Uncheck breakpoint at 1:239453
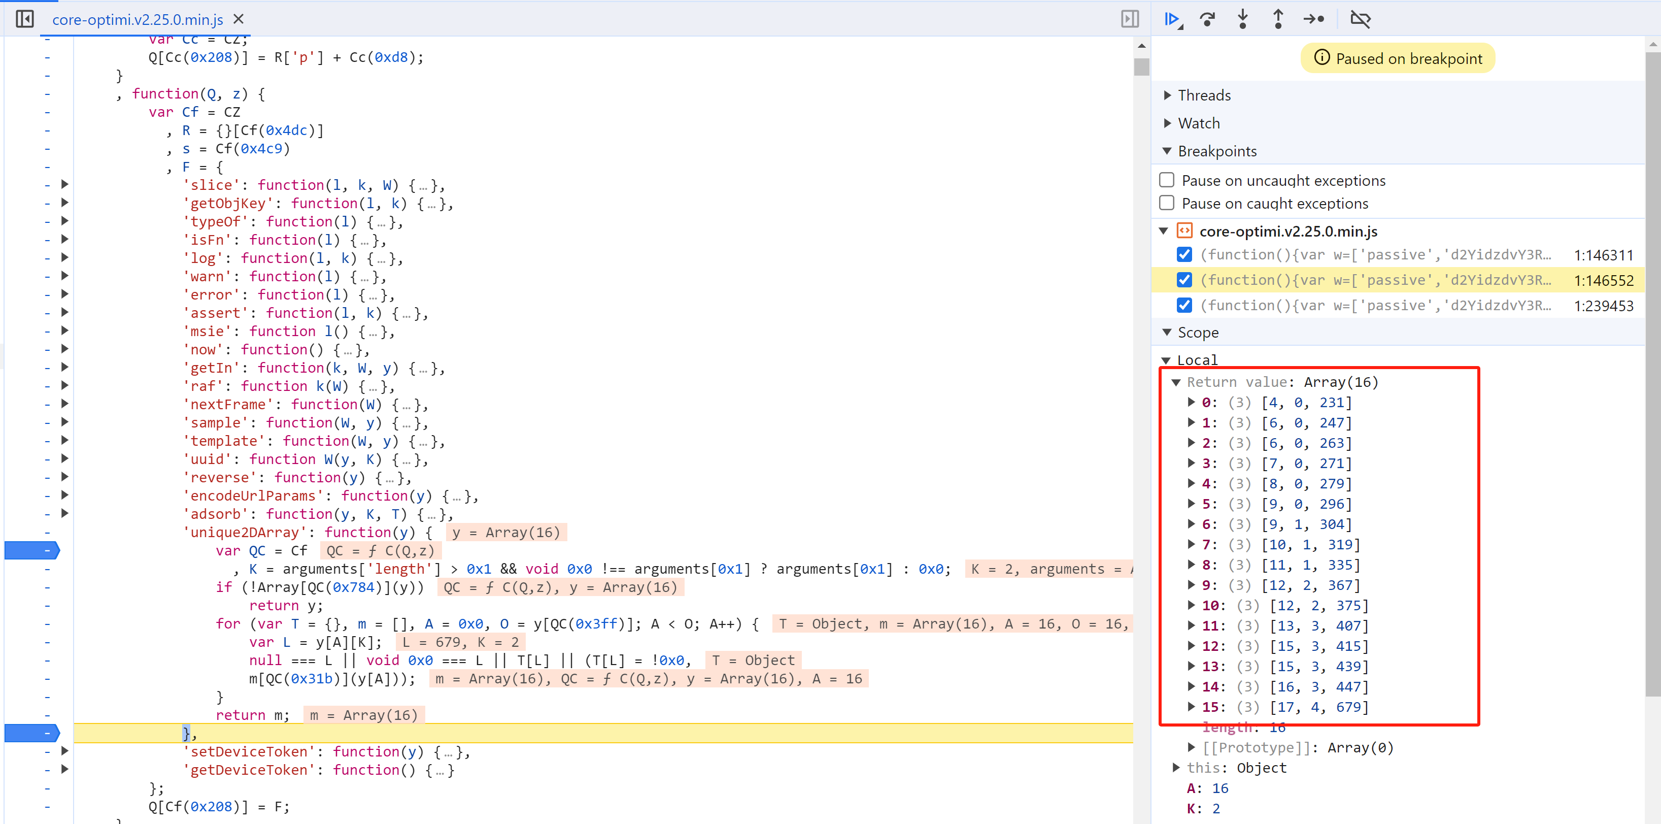This screenshot has height=824, width=1661. pyautogui.click(x=1184, y=305)
